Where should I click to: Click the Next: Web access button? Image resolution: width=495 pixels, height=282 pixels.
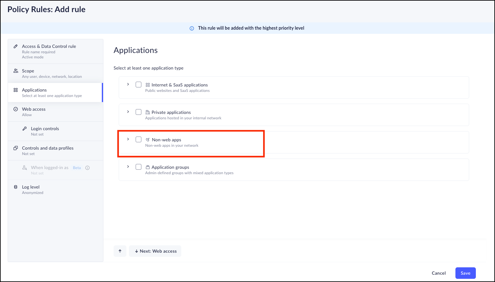pyautogui.click(x=155, y=251)
